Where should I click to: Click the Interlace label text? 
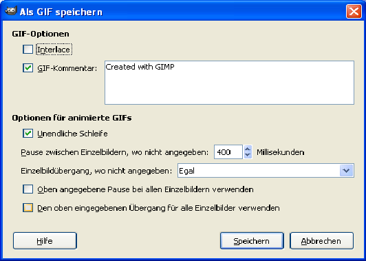tap(54, 50)
